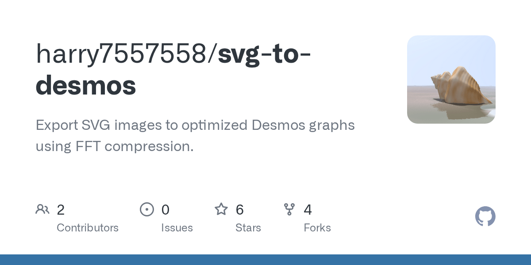
Task: Click the contributors count number 2
Action: (61, 210)
